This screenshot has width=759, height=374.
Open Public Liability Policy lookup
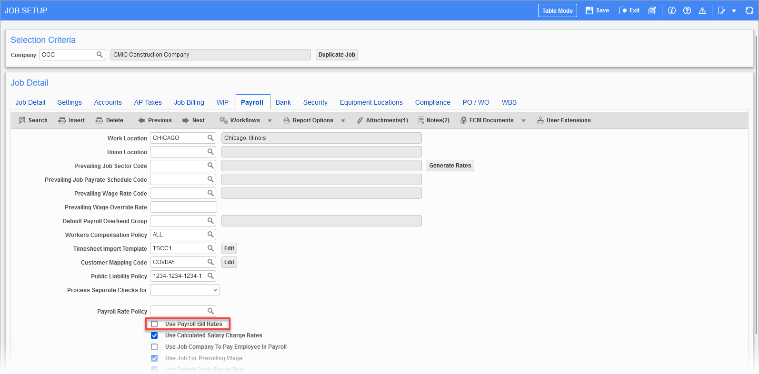point(210,276)
